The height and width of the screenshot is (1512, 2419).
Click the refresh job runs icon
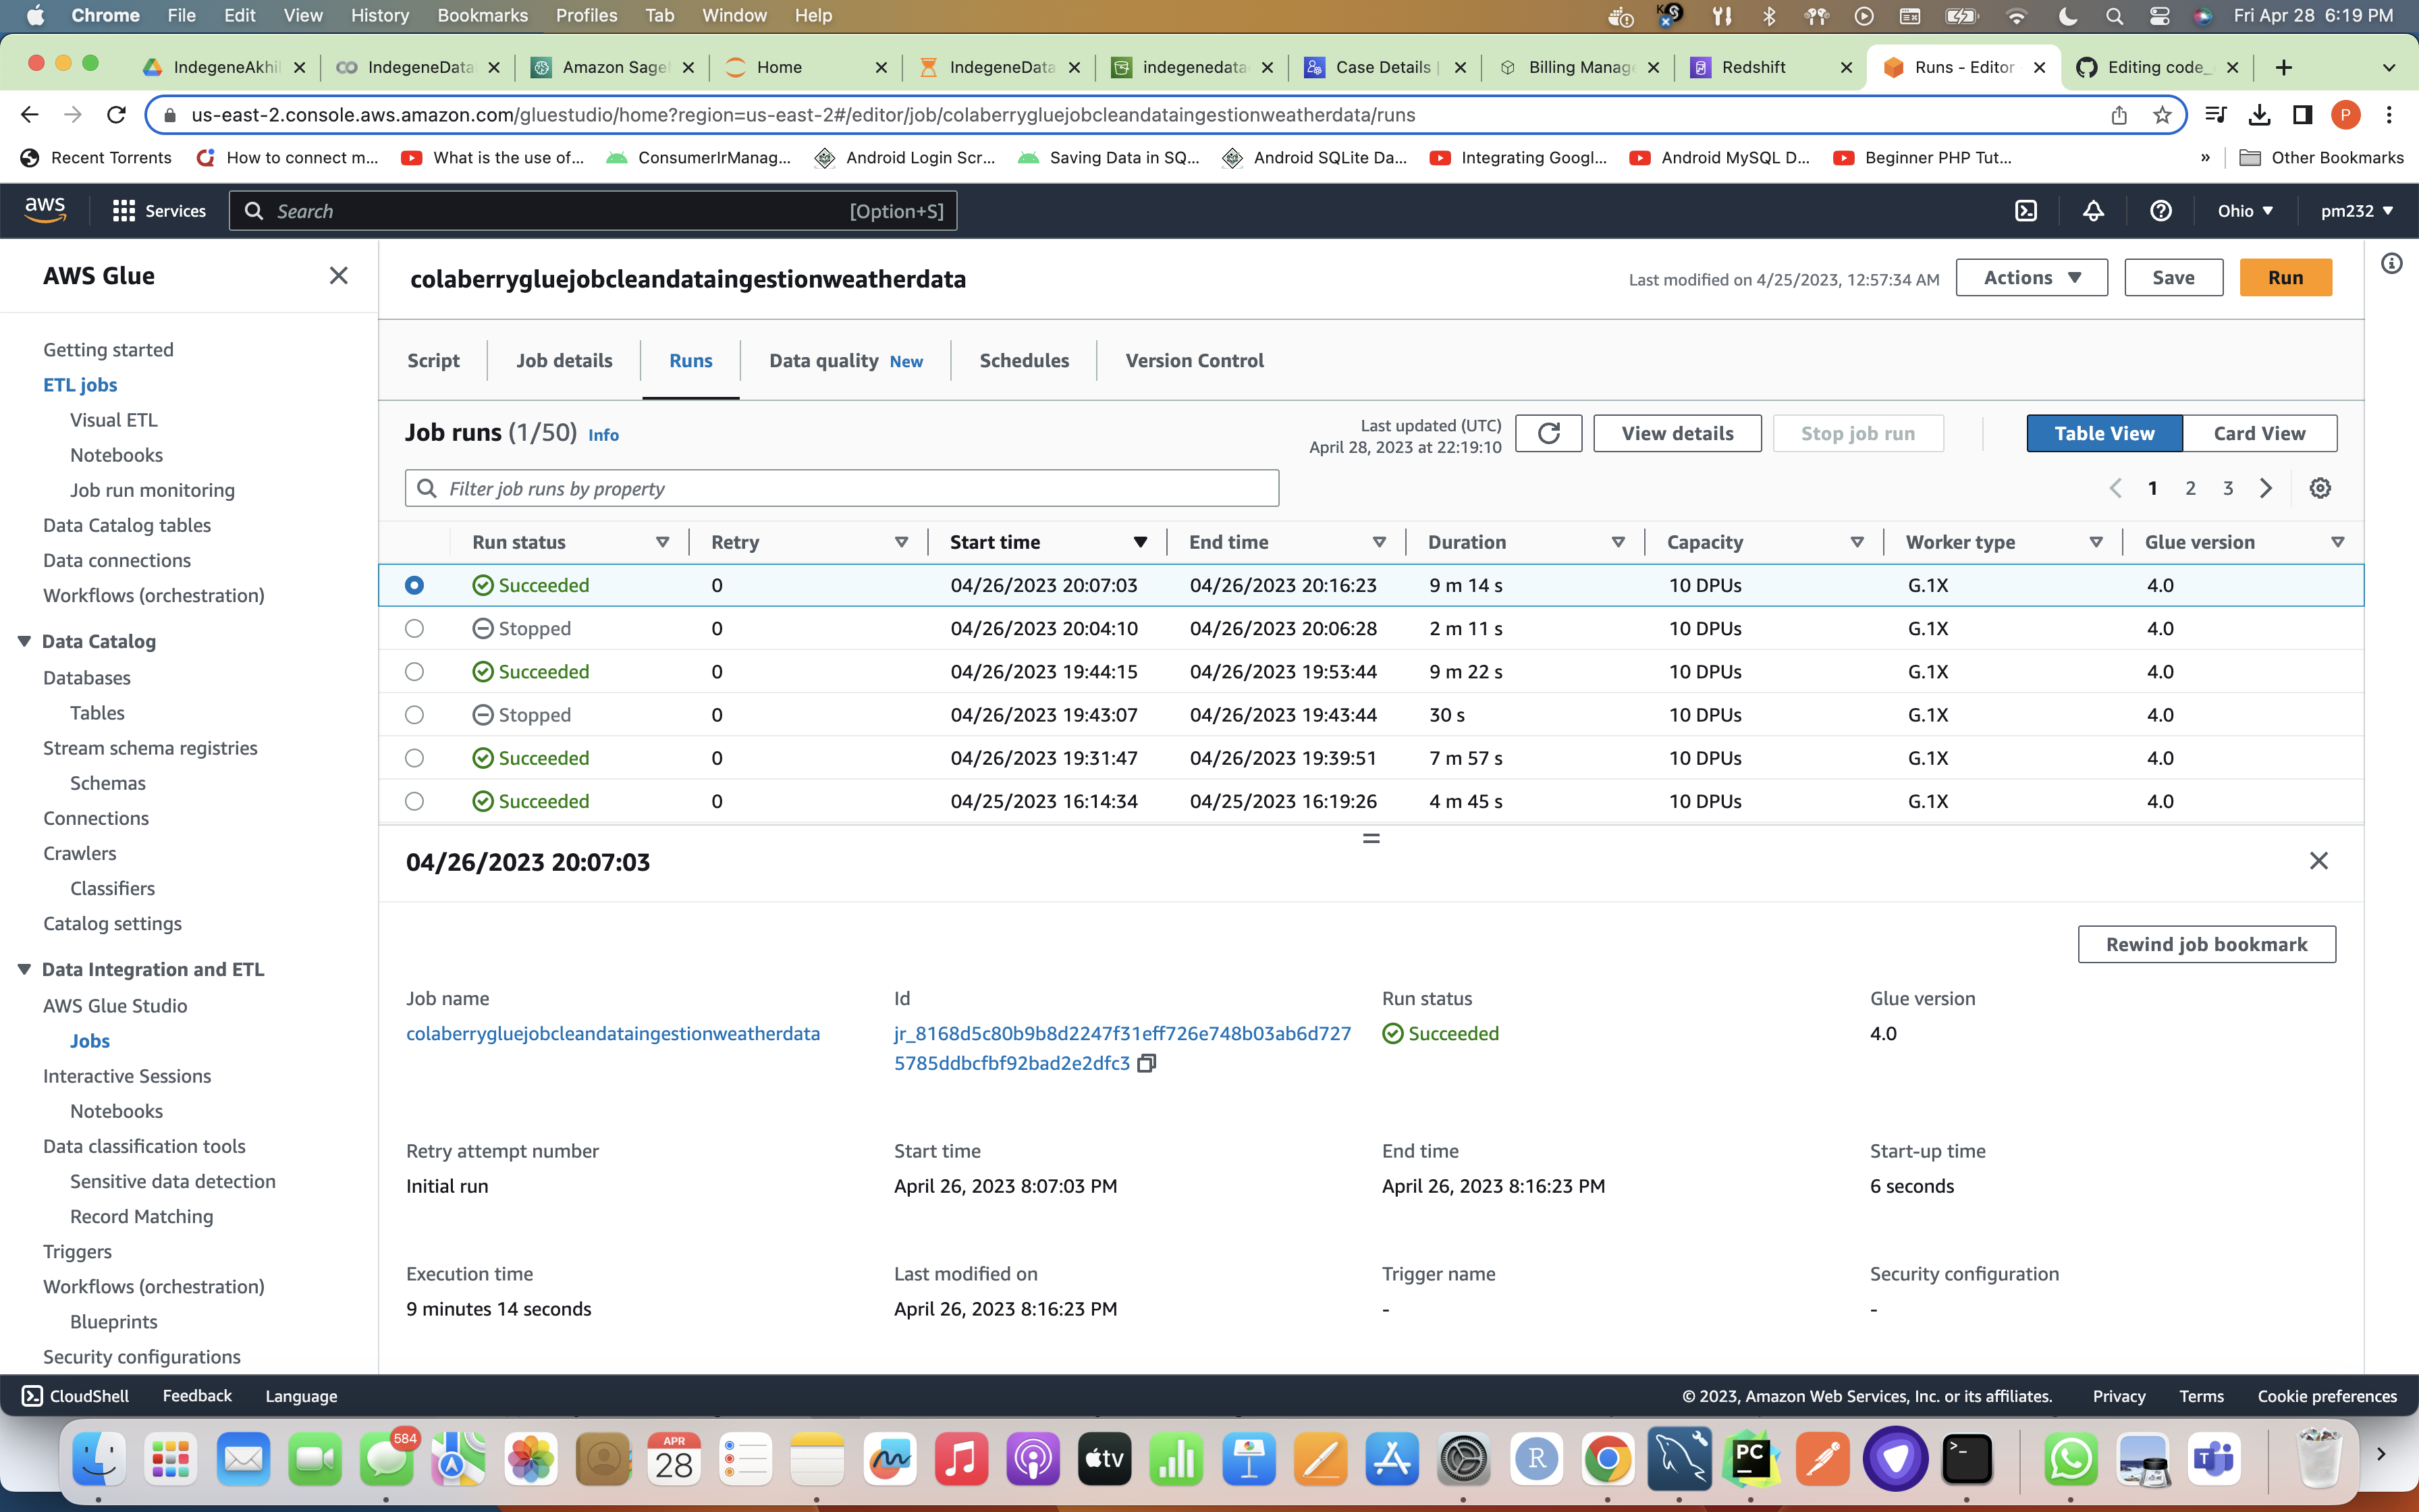tap(1548, 433)
